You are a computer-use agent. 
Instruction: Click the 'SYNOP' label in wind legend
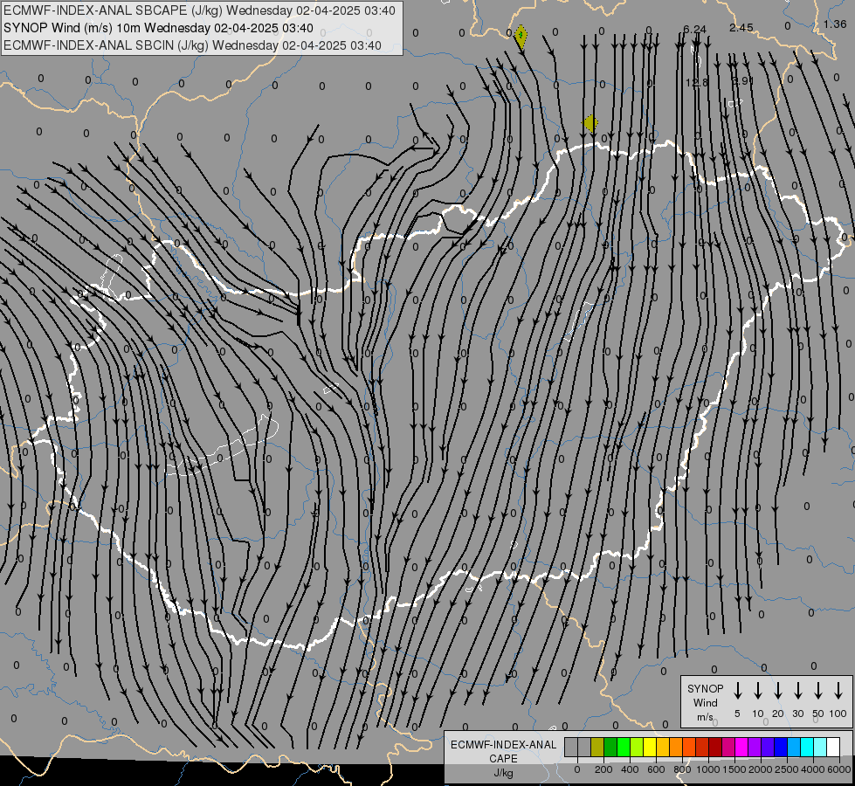click(705, 688)
